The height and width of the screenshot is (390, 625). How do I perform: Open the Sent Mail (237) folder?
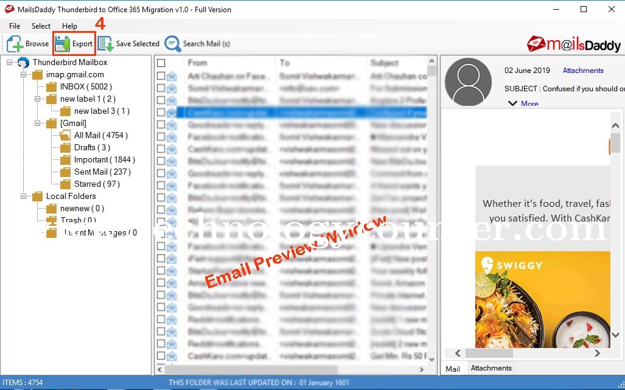pyautogui.click(x=102, y=172)
